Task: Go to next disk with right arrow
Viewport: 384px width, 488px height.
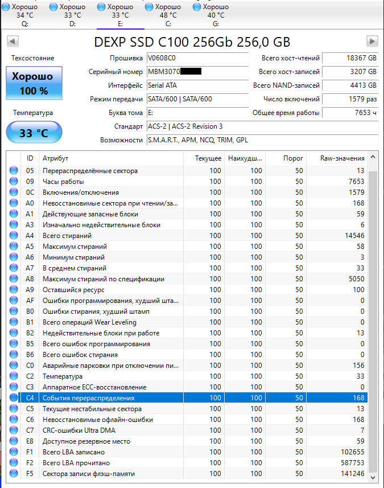Action: [372, 42]
